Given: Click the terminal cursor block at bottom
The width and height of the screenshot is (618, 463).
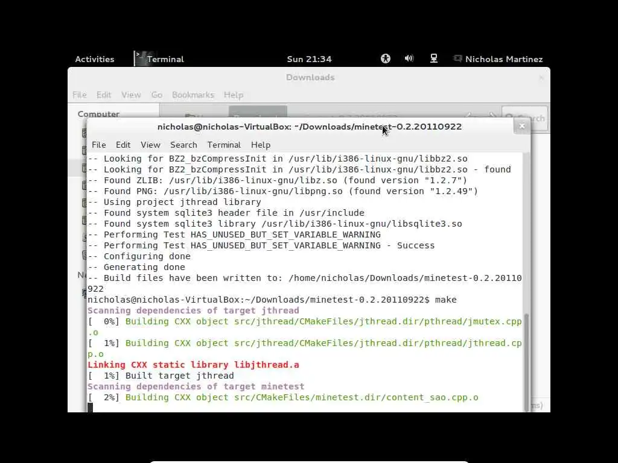Looking at the screenshot, I should pyautogui.click(x=91, y=408).
